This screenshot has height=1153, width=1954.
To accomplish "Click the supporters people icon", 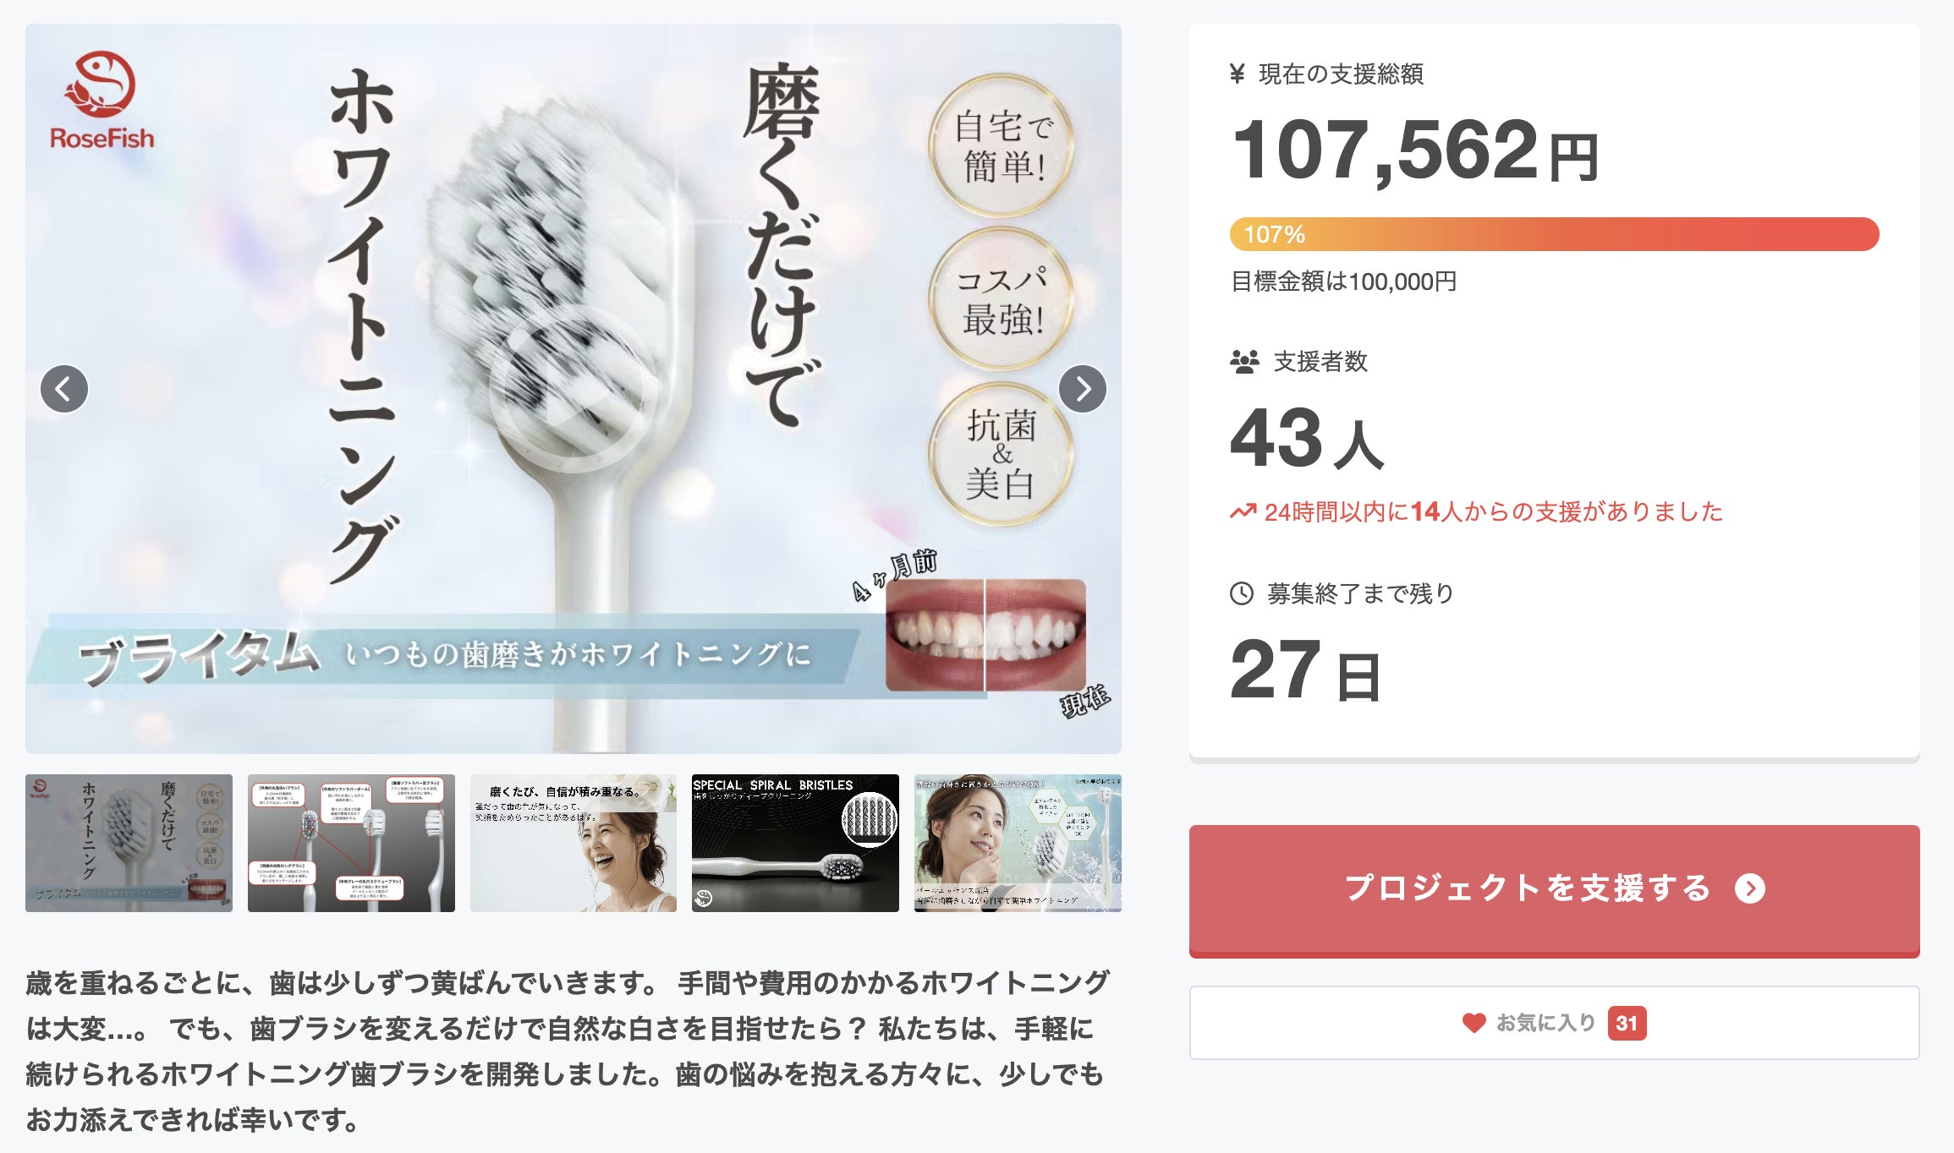I will 1244,362.
